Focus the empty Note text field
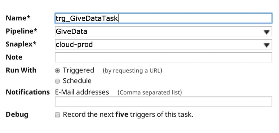279x133 pixels. (163, 57)
